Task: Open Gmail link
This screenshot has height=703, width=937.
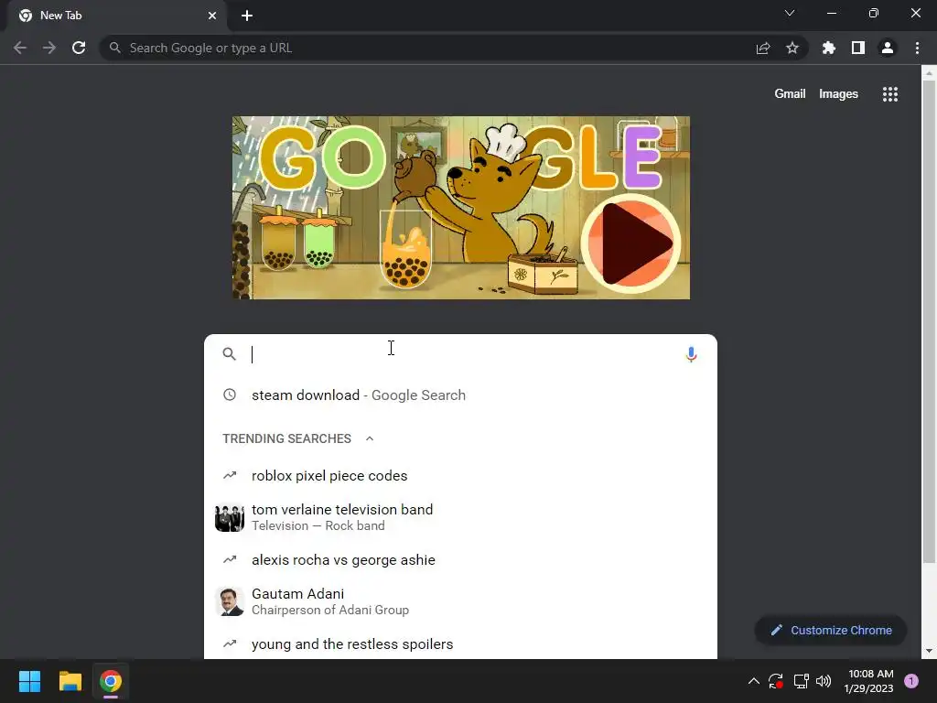Action: tap(790, 94)
